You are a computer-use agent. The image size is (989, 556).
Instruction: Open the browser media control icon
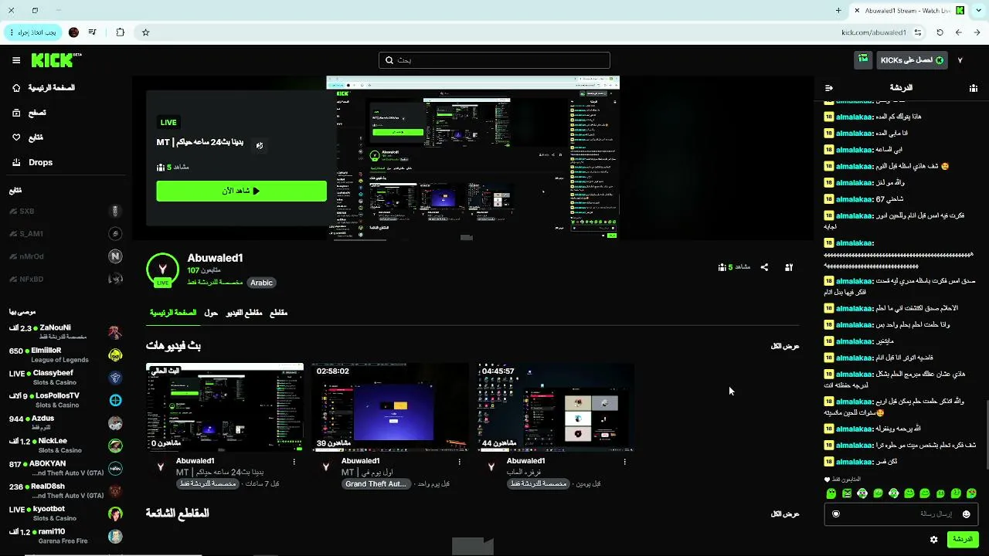coord(93,32)
